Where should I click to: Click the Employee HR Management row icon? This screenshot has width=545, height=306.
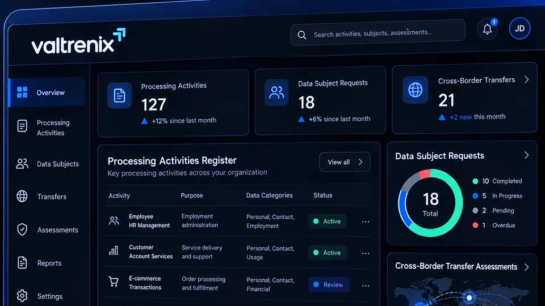tap(114, 220)
